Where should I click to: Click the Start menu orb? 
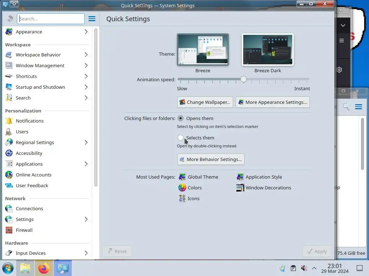[8, 268]
